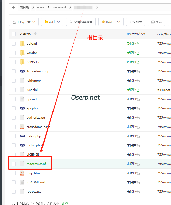Click the unlocked icon in robots.txt row
Image resolution: width=171 pixels, height=205 pixels.
coord(138,192)
